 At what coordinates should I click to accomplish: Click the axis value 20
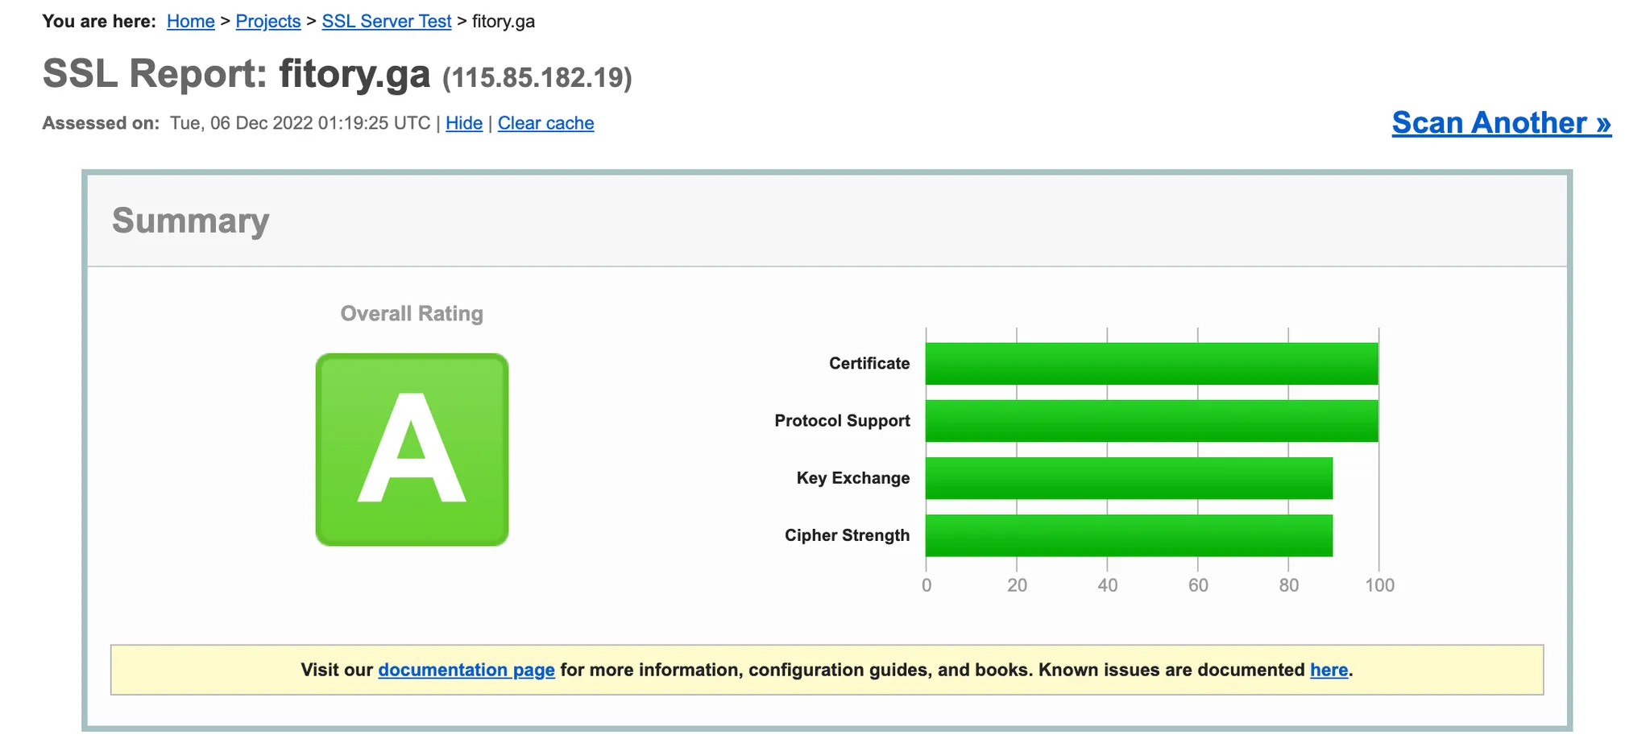(1017, 585)
